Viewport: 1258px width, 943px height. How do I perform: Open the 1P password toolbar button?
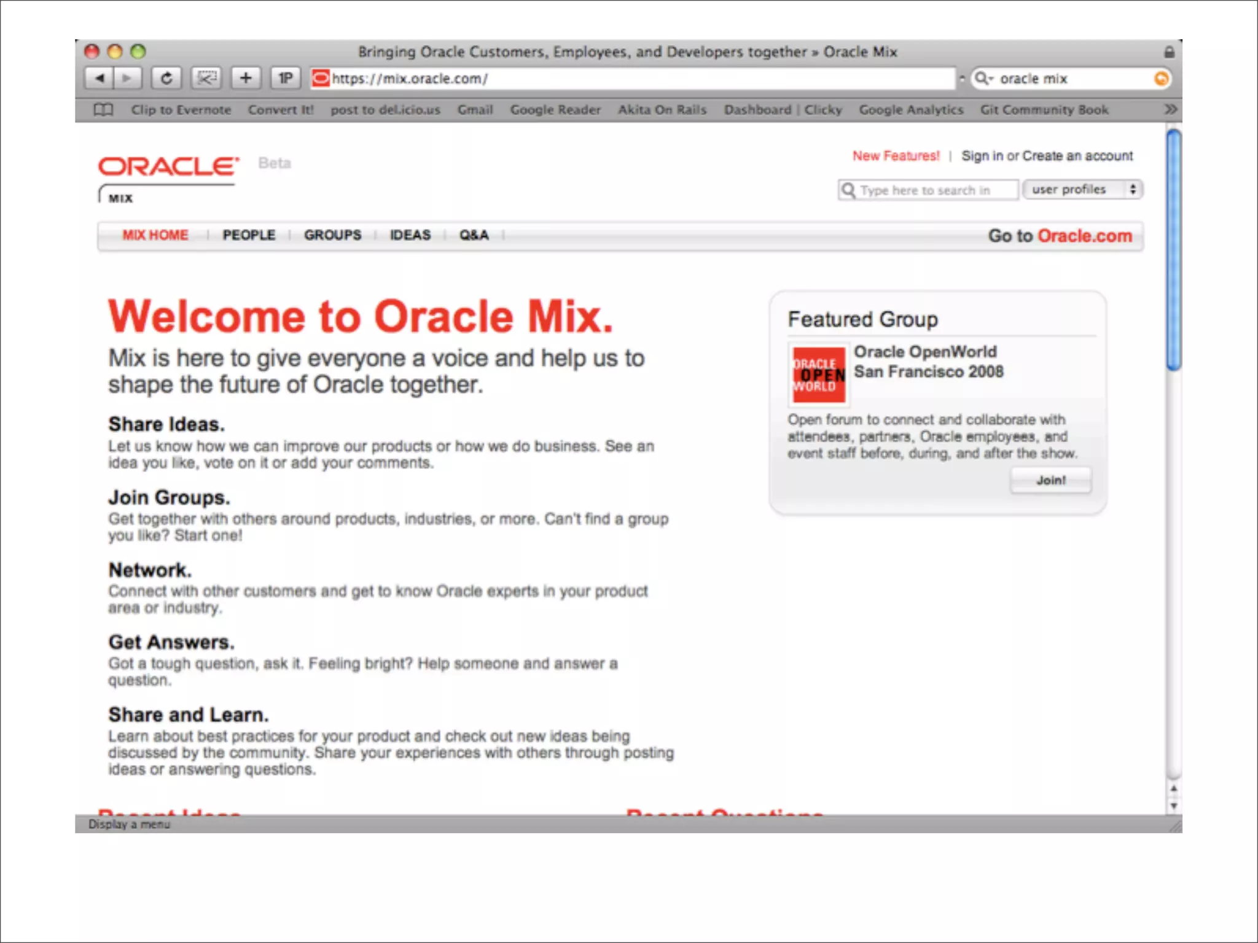point(286,79)
